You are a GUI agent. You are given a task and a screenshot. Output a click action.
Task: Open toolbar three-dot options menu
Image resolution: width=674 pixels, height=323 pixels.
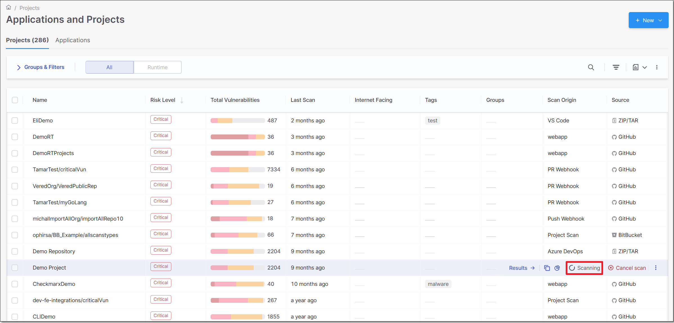pyautogui.click(x=657, y=67)
